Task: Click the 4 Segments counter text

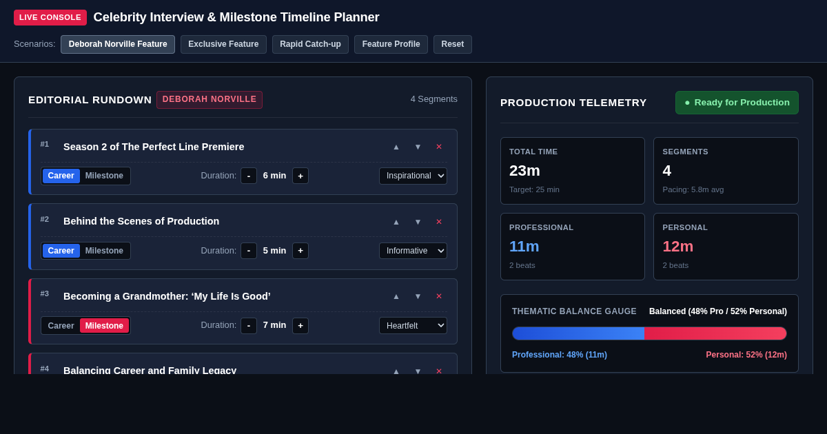Action: (434, 99)
